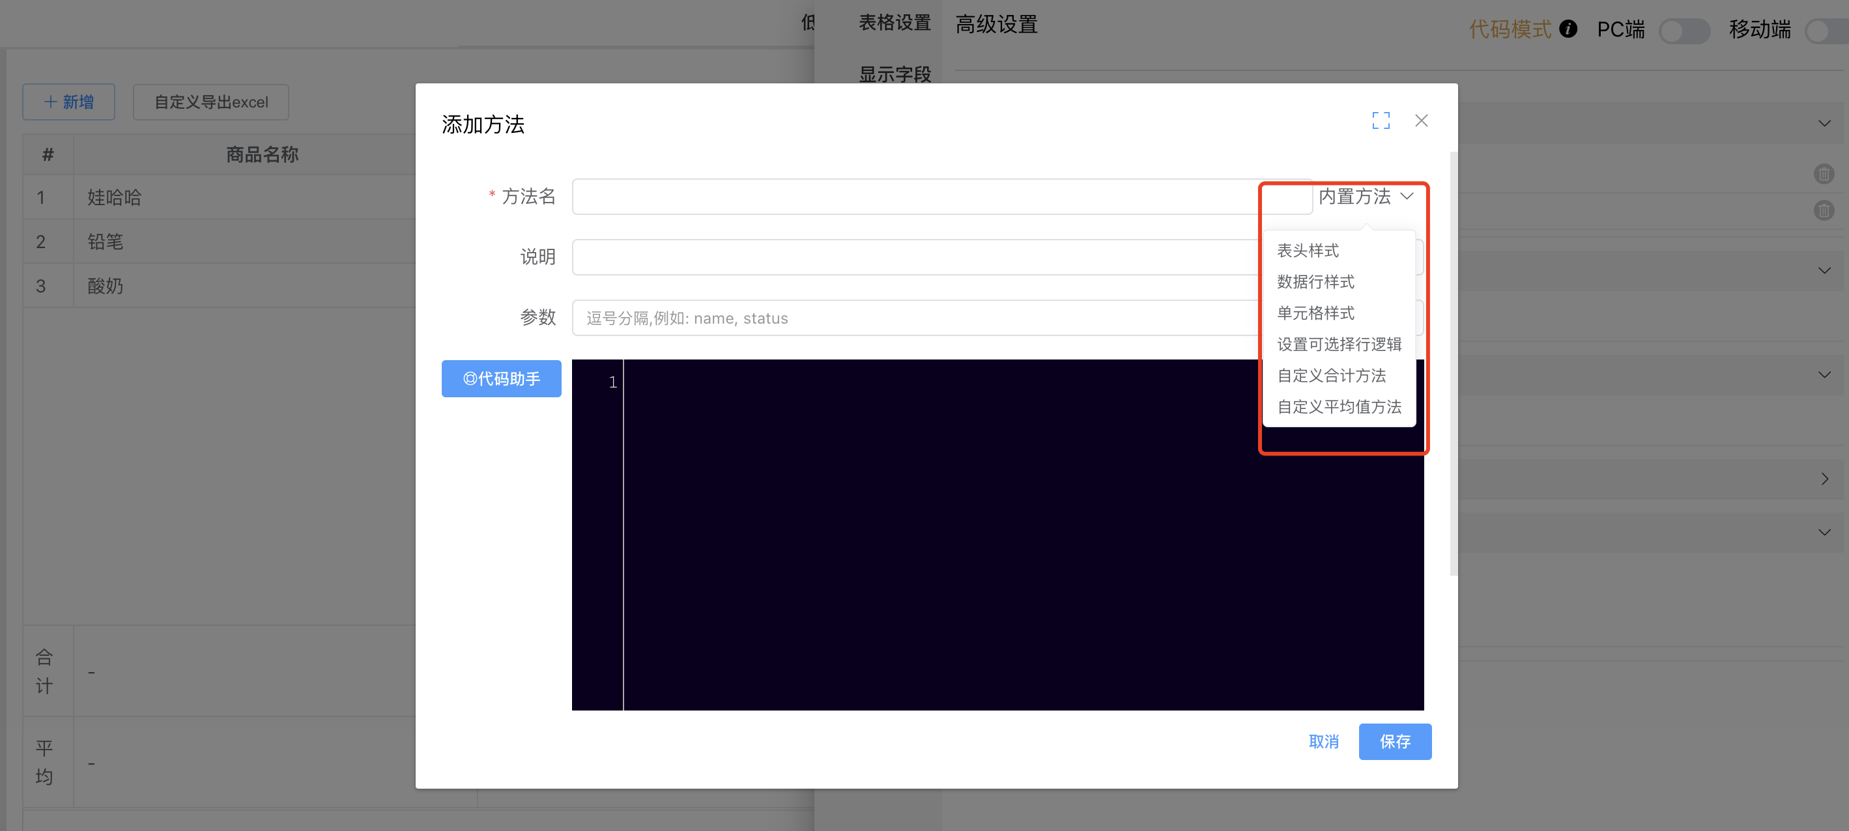The width and height of the screenshot is (1849, 831).
Task: Click the first trash delete icon
Action: 1823,174
